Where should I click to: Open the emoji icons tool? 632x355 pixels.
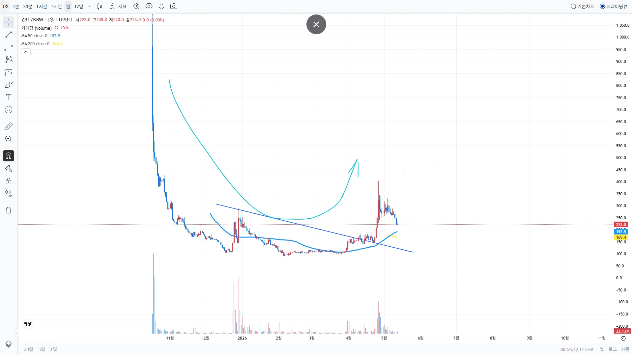pyautogui.click(x=9, y=110)
